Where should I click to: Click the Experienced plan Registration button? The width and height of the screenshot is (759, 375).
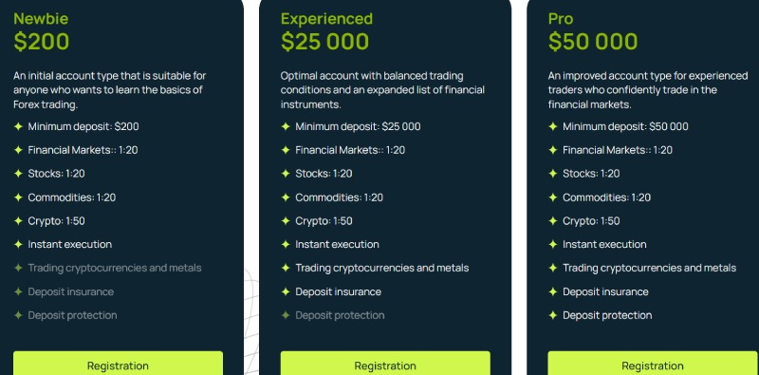tap(385, 364)
